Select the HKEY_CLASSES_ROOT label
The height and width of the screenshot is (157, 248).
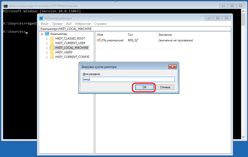(70, 39)
